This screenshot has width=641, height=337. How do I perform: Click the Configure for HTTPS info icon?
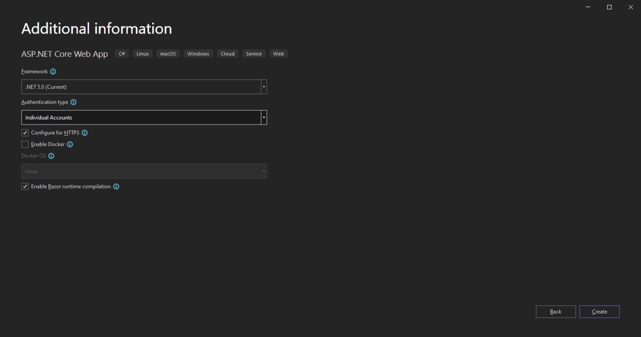tap(85, 133)
